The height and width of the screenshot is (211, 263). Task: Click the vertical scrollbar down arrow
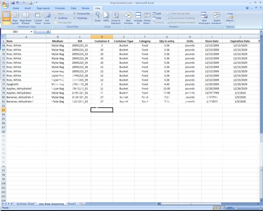click(x=261, y=201)
